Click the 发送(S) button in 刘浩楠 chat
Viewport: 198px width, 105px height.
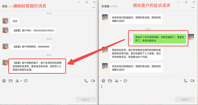point(185,100)
